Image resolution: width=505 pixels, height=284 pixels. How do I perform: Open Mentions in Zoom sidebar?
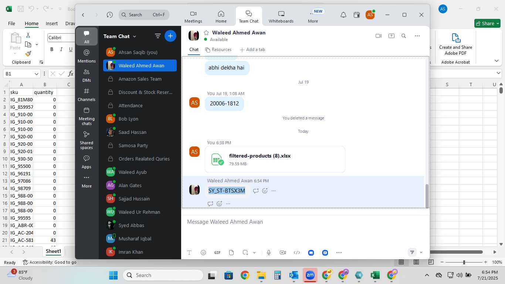click(87, 56)
